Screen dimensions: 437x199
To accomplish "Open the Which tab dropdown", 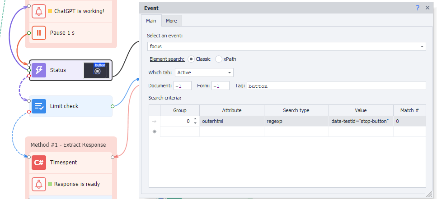I will (x=230, y=72).
